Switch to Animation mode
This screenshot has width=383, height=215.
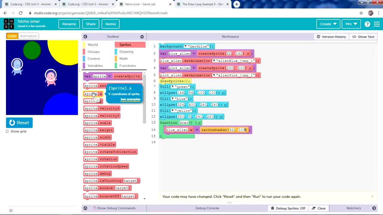28,36
